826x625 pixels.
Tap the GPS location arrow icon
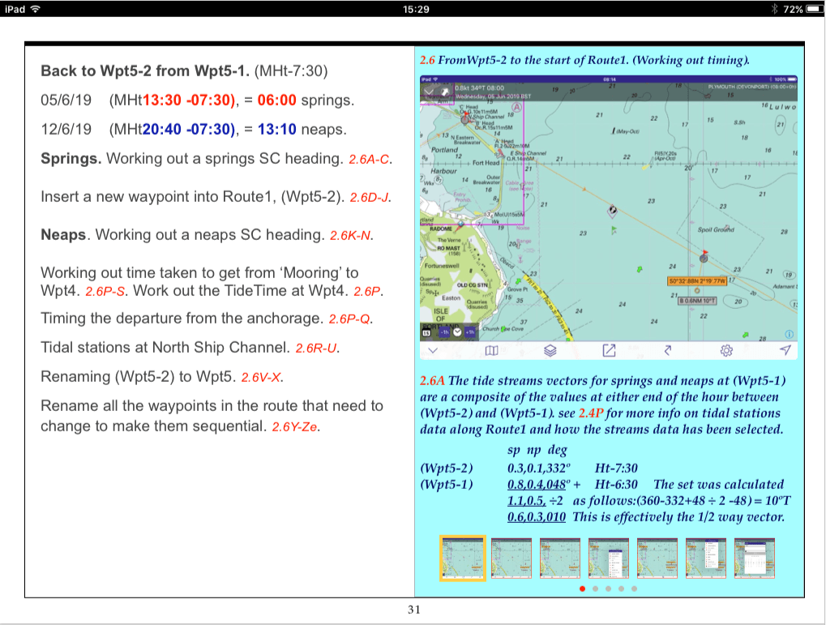(785, 350)
